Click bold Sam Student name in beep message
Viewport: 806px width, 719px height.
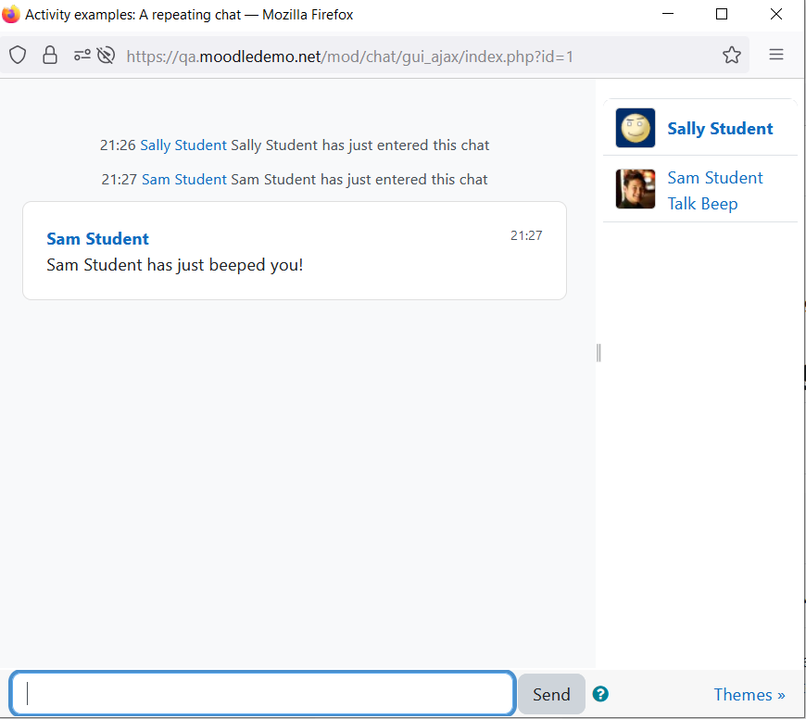pyautogui.click(x=97, y=238)
